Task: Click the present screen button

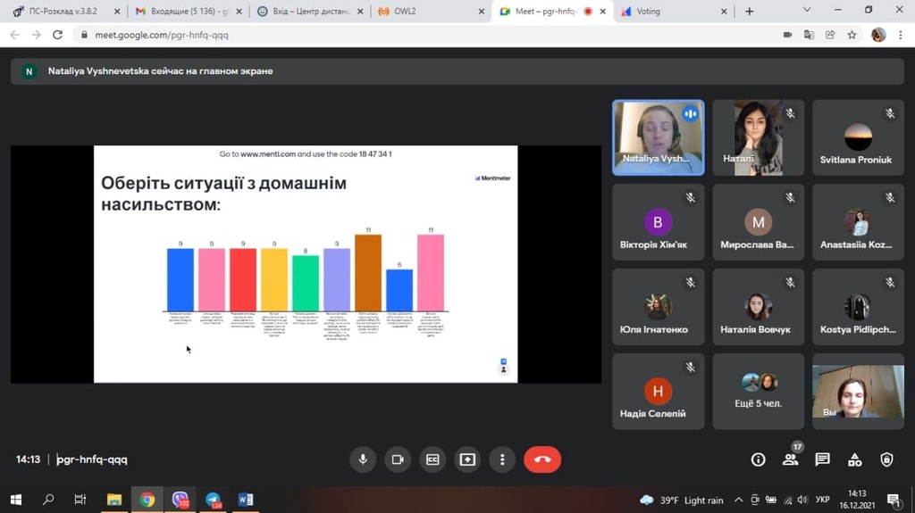Action: (467, 459)
